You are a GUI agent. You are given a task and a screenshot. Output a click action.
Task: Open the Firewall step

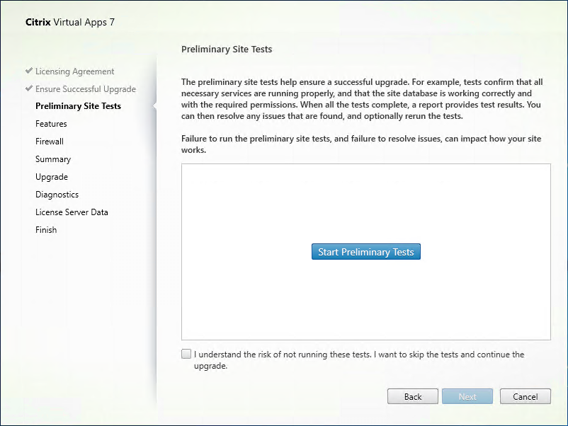pyautogui.click(x=50, y=142)
